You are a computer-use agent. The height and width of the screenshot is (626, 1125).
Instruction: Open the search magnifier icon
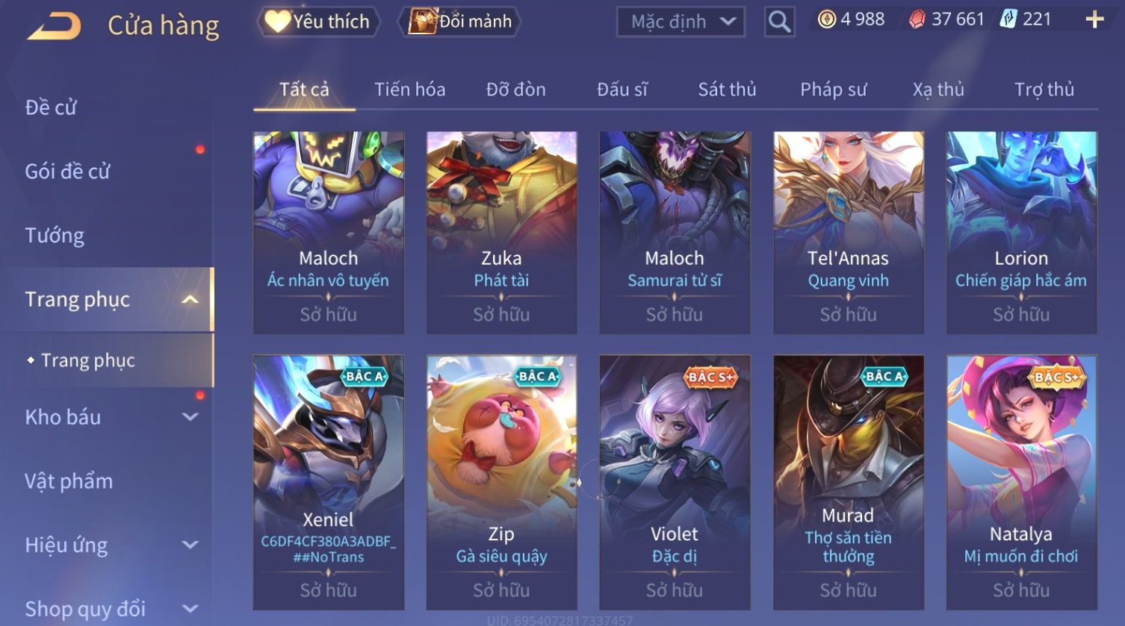(x=779, y=22)
